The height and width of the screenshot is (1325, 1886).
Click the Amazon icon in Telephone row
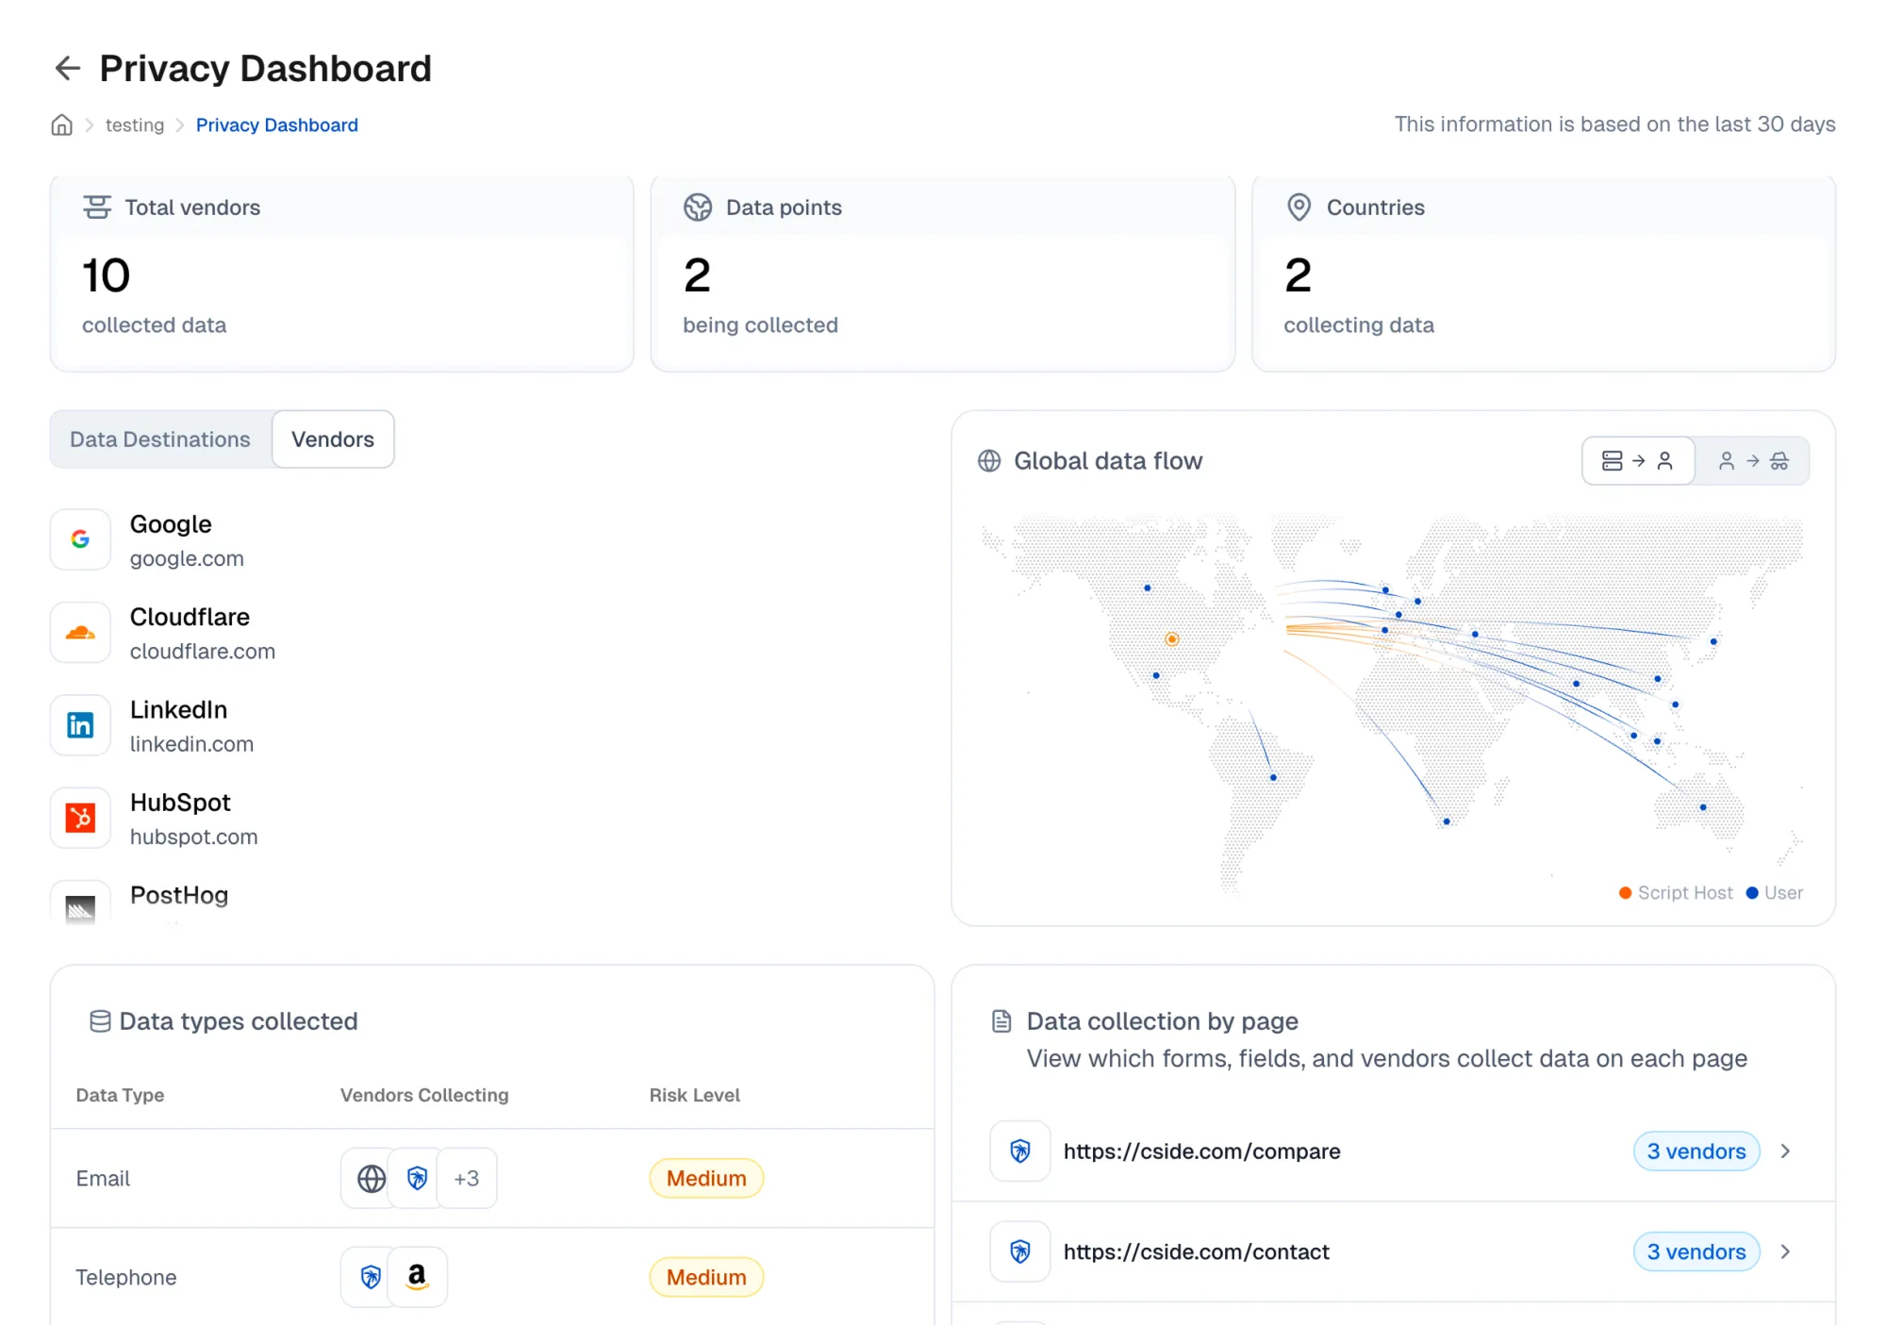[418, 1277]
